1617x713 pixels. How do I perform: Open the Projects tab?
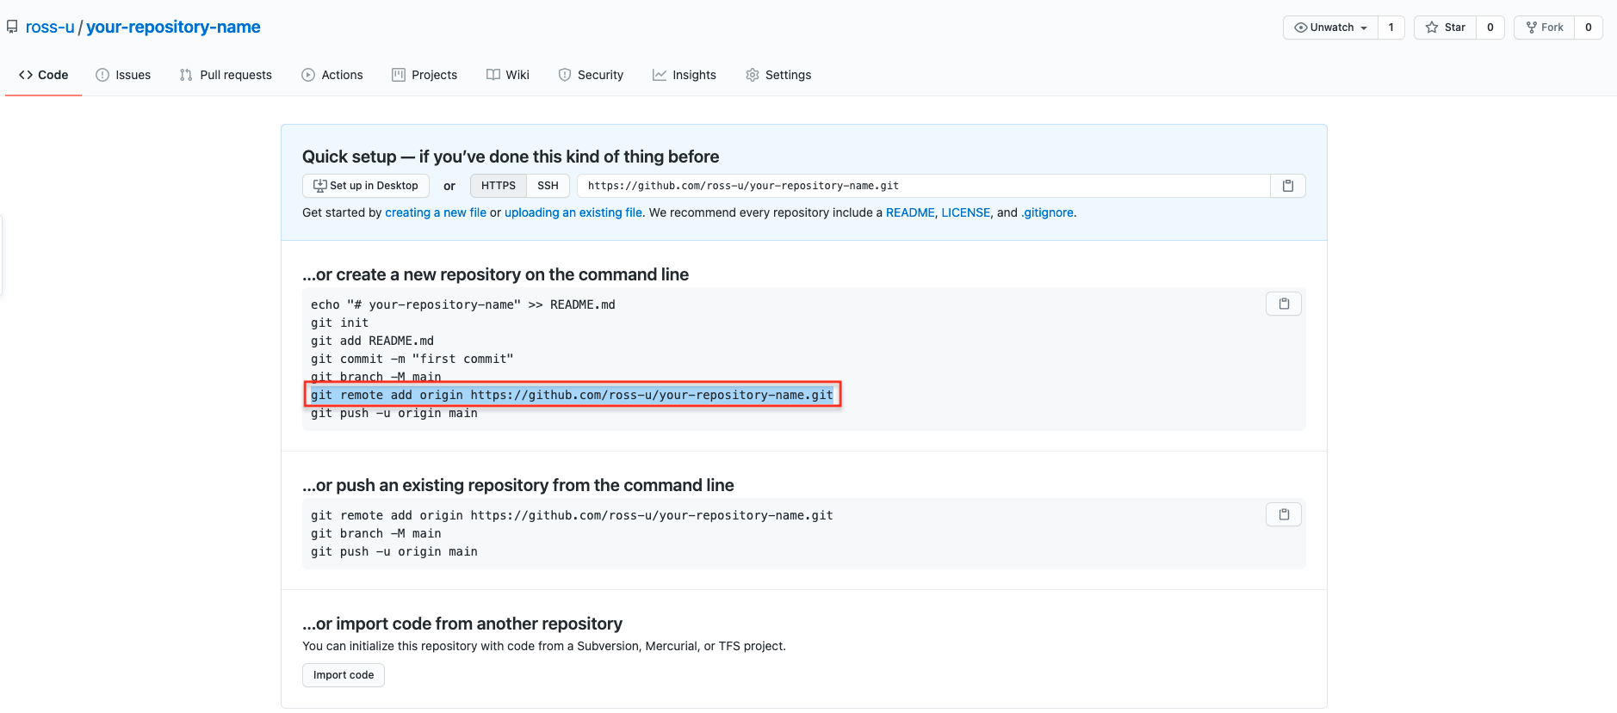tap(424, 75)
